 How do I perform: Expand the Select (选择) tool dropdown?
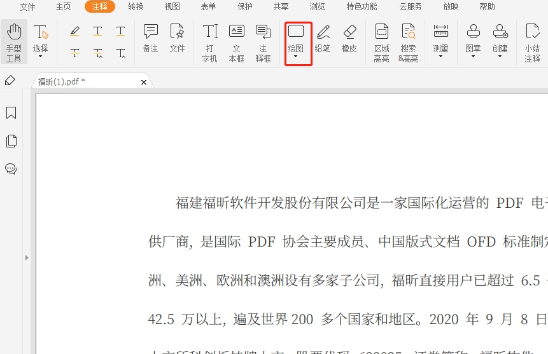(x=41, y=57)
